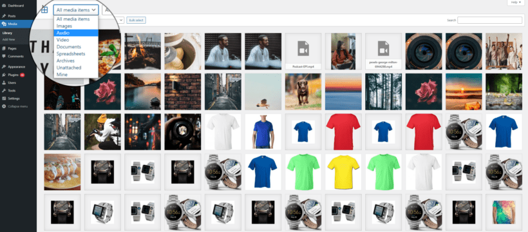This screenshot has width=528, height=232.
Task: Select the pottery bowls thumbnail
Action: [183, 52]
